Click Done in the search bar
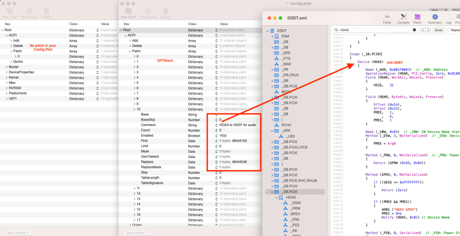The height and width of the screenshot is (236, 460). (x=438, y=30)
